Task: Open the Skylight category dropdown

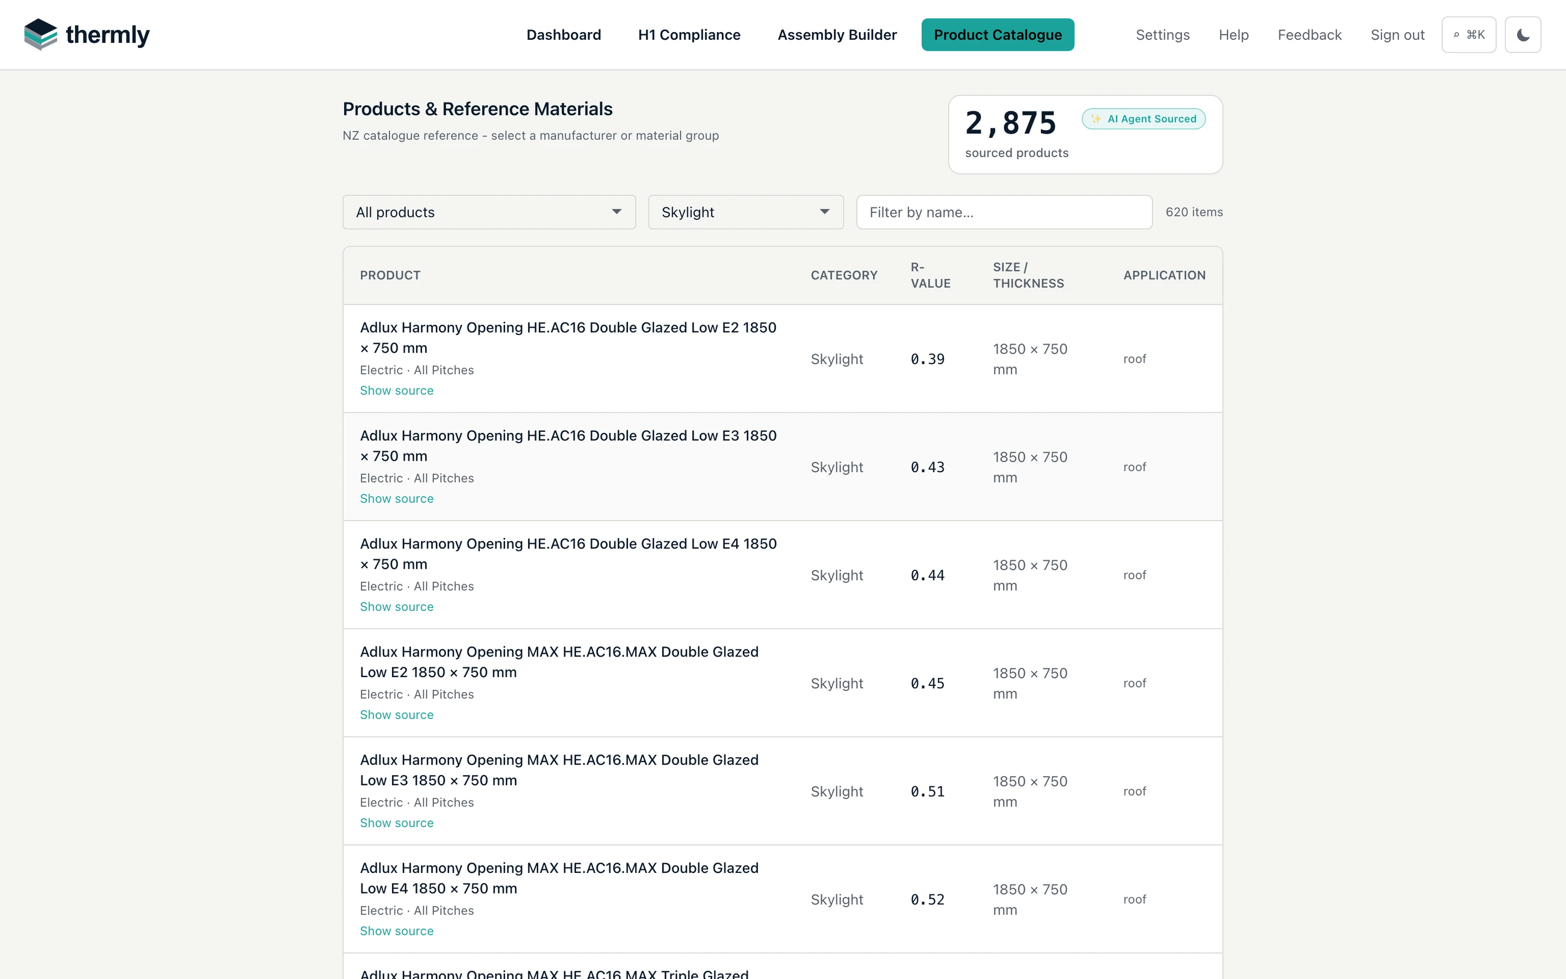Action: coord(745,212)
